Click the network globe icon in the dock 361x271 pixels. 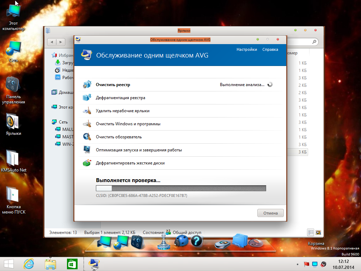tap(121, 242)
